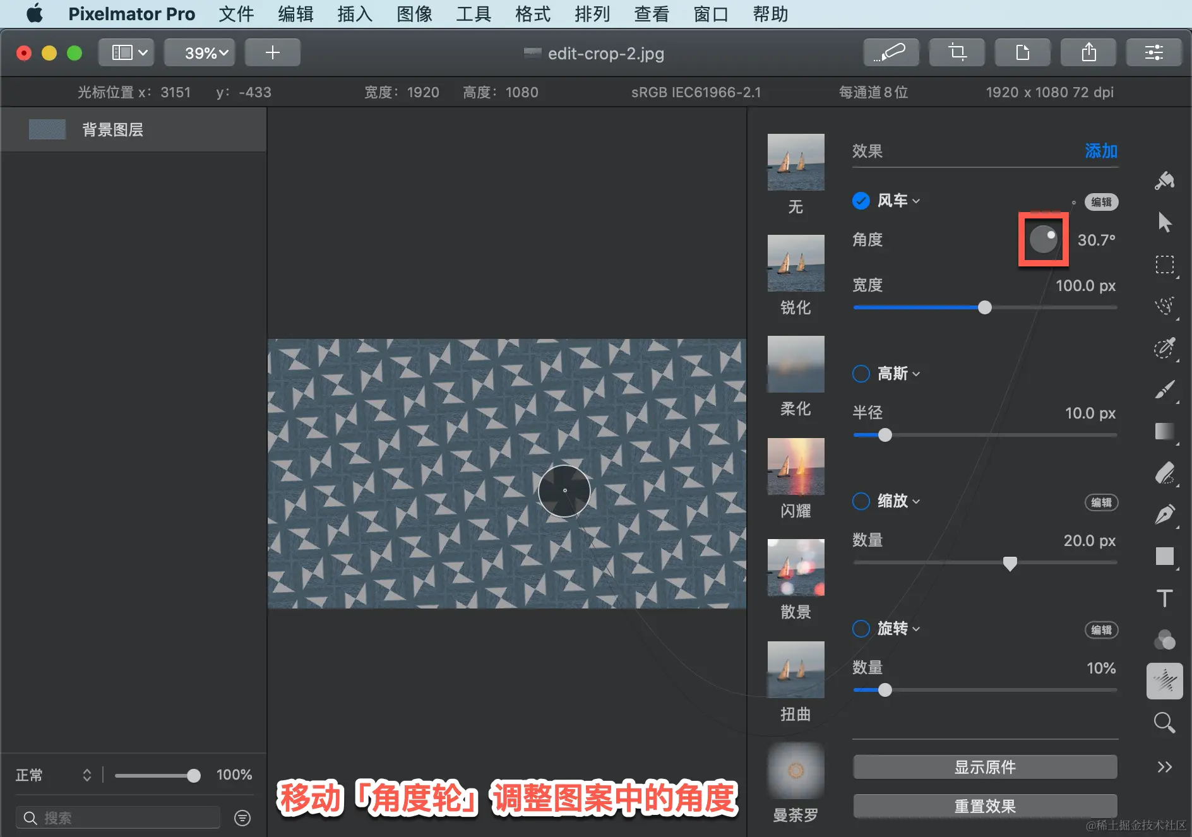1192x837 pixels.
Task: Expand the 缩放 effect type dropdown
Action: click(x=899, y=501)
